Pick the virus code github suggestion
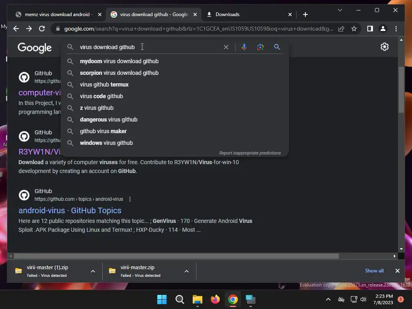This screenshot has height=309, width=412. [175, 96]
